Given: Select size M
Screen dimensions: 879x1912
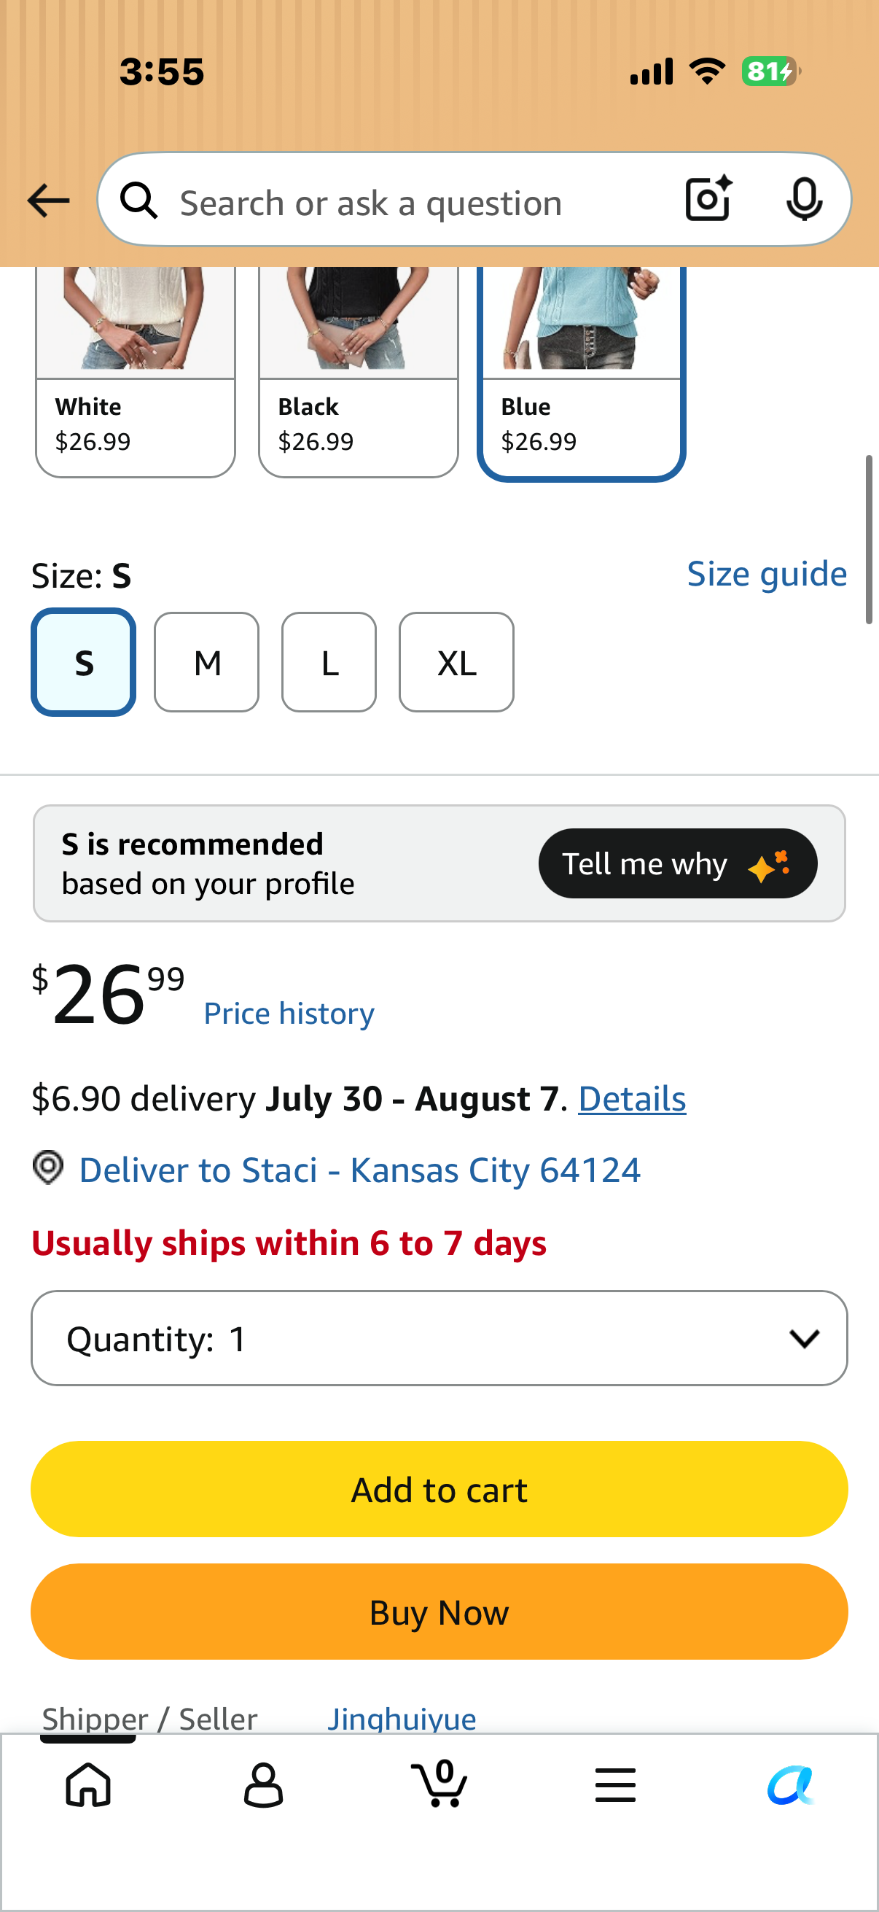Looking at the screenshot, I should tap(207, 662).
